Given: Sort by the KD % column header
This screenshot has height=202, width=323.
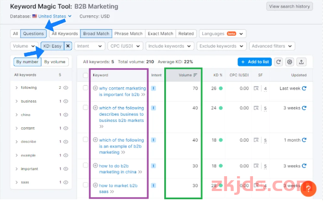Looking at the screenshot, I should 218,75.
